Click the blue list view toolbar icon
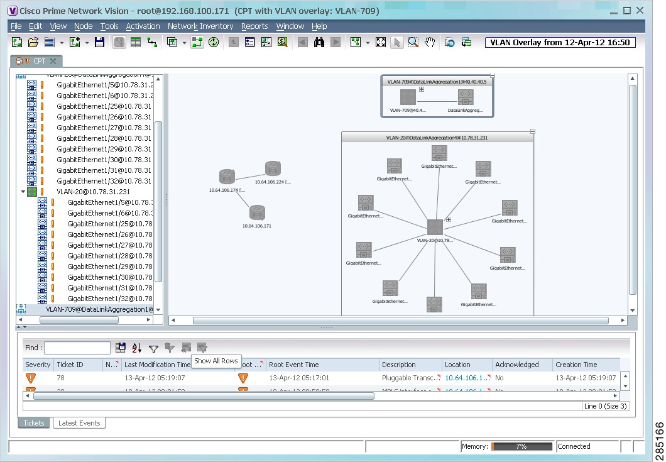 coord(50,42)
